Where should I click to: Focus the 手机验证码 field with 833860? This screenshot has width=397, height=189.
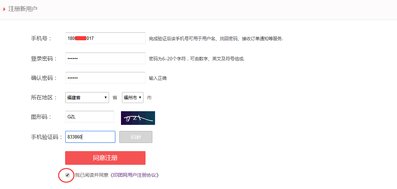coord(90,137)
